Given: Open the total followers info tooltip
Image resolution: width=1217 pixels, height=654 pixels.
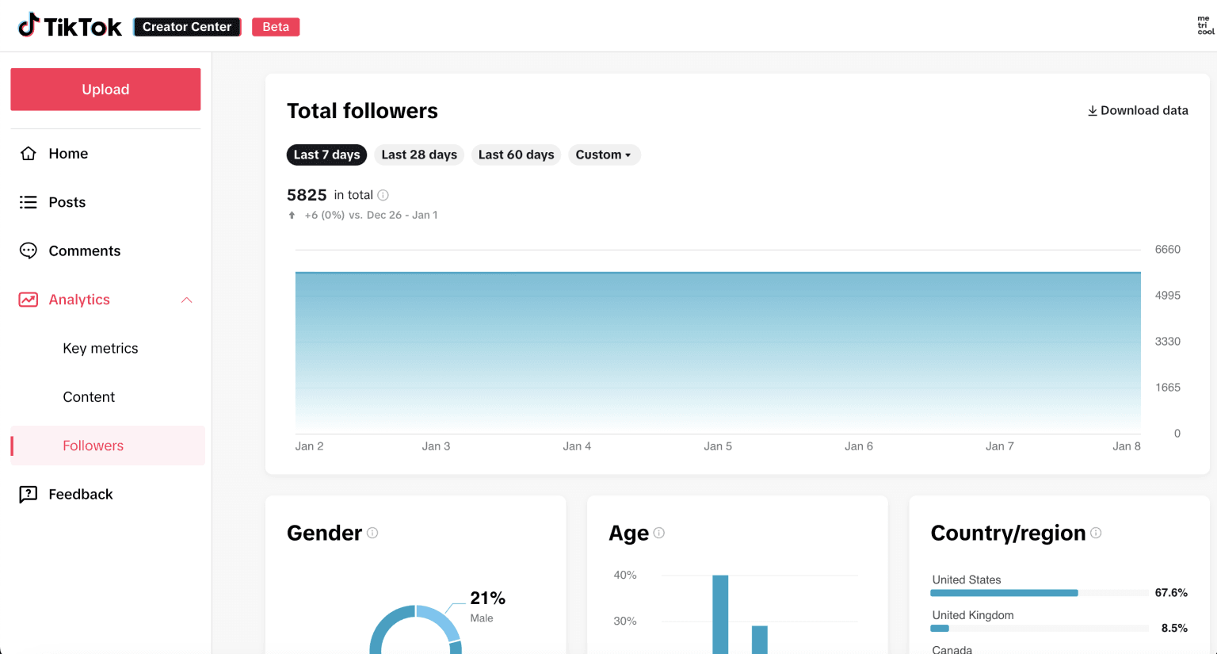Looking at the screenshot, I should [x=383, y=195].
